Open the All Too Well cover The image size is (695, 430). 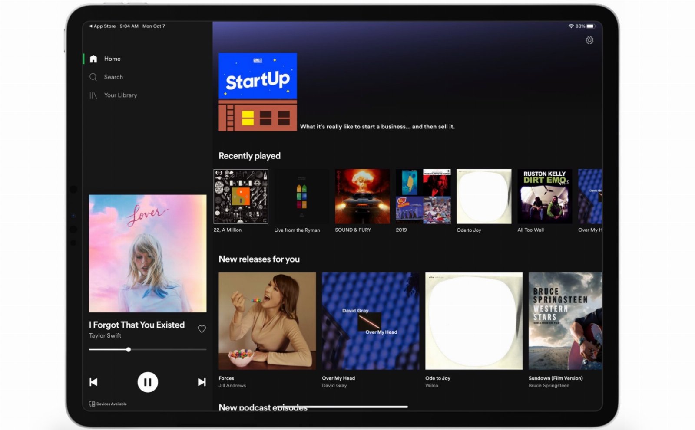(x=545, y=197)
